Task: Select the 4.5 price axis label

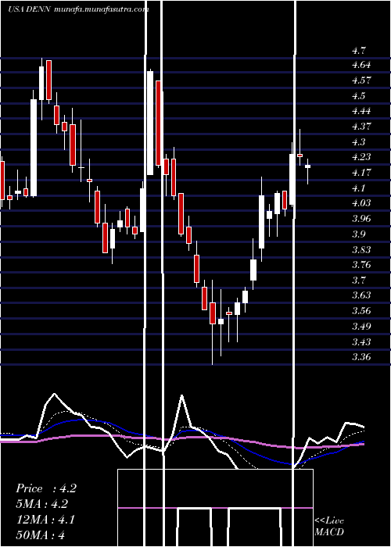Action: 358,95
